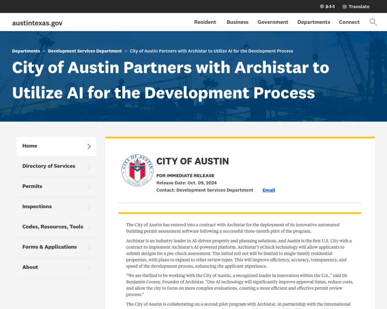
Task: Select the Government navigation menu item
Action: coord(273,22)
